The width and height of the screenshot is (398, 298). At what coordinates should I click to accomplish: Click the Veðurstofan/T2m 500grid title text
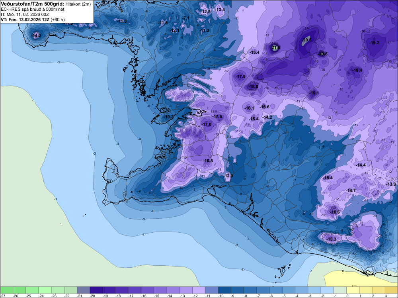click(33, 4)
